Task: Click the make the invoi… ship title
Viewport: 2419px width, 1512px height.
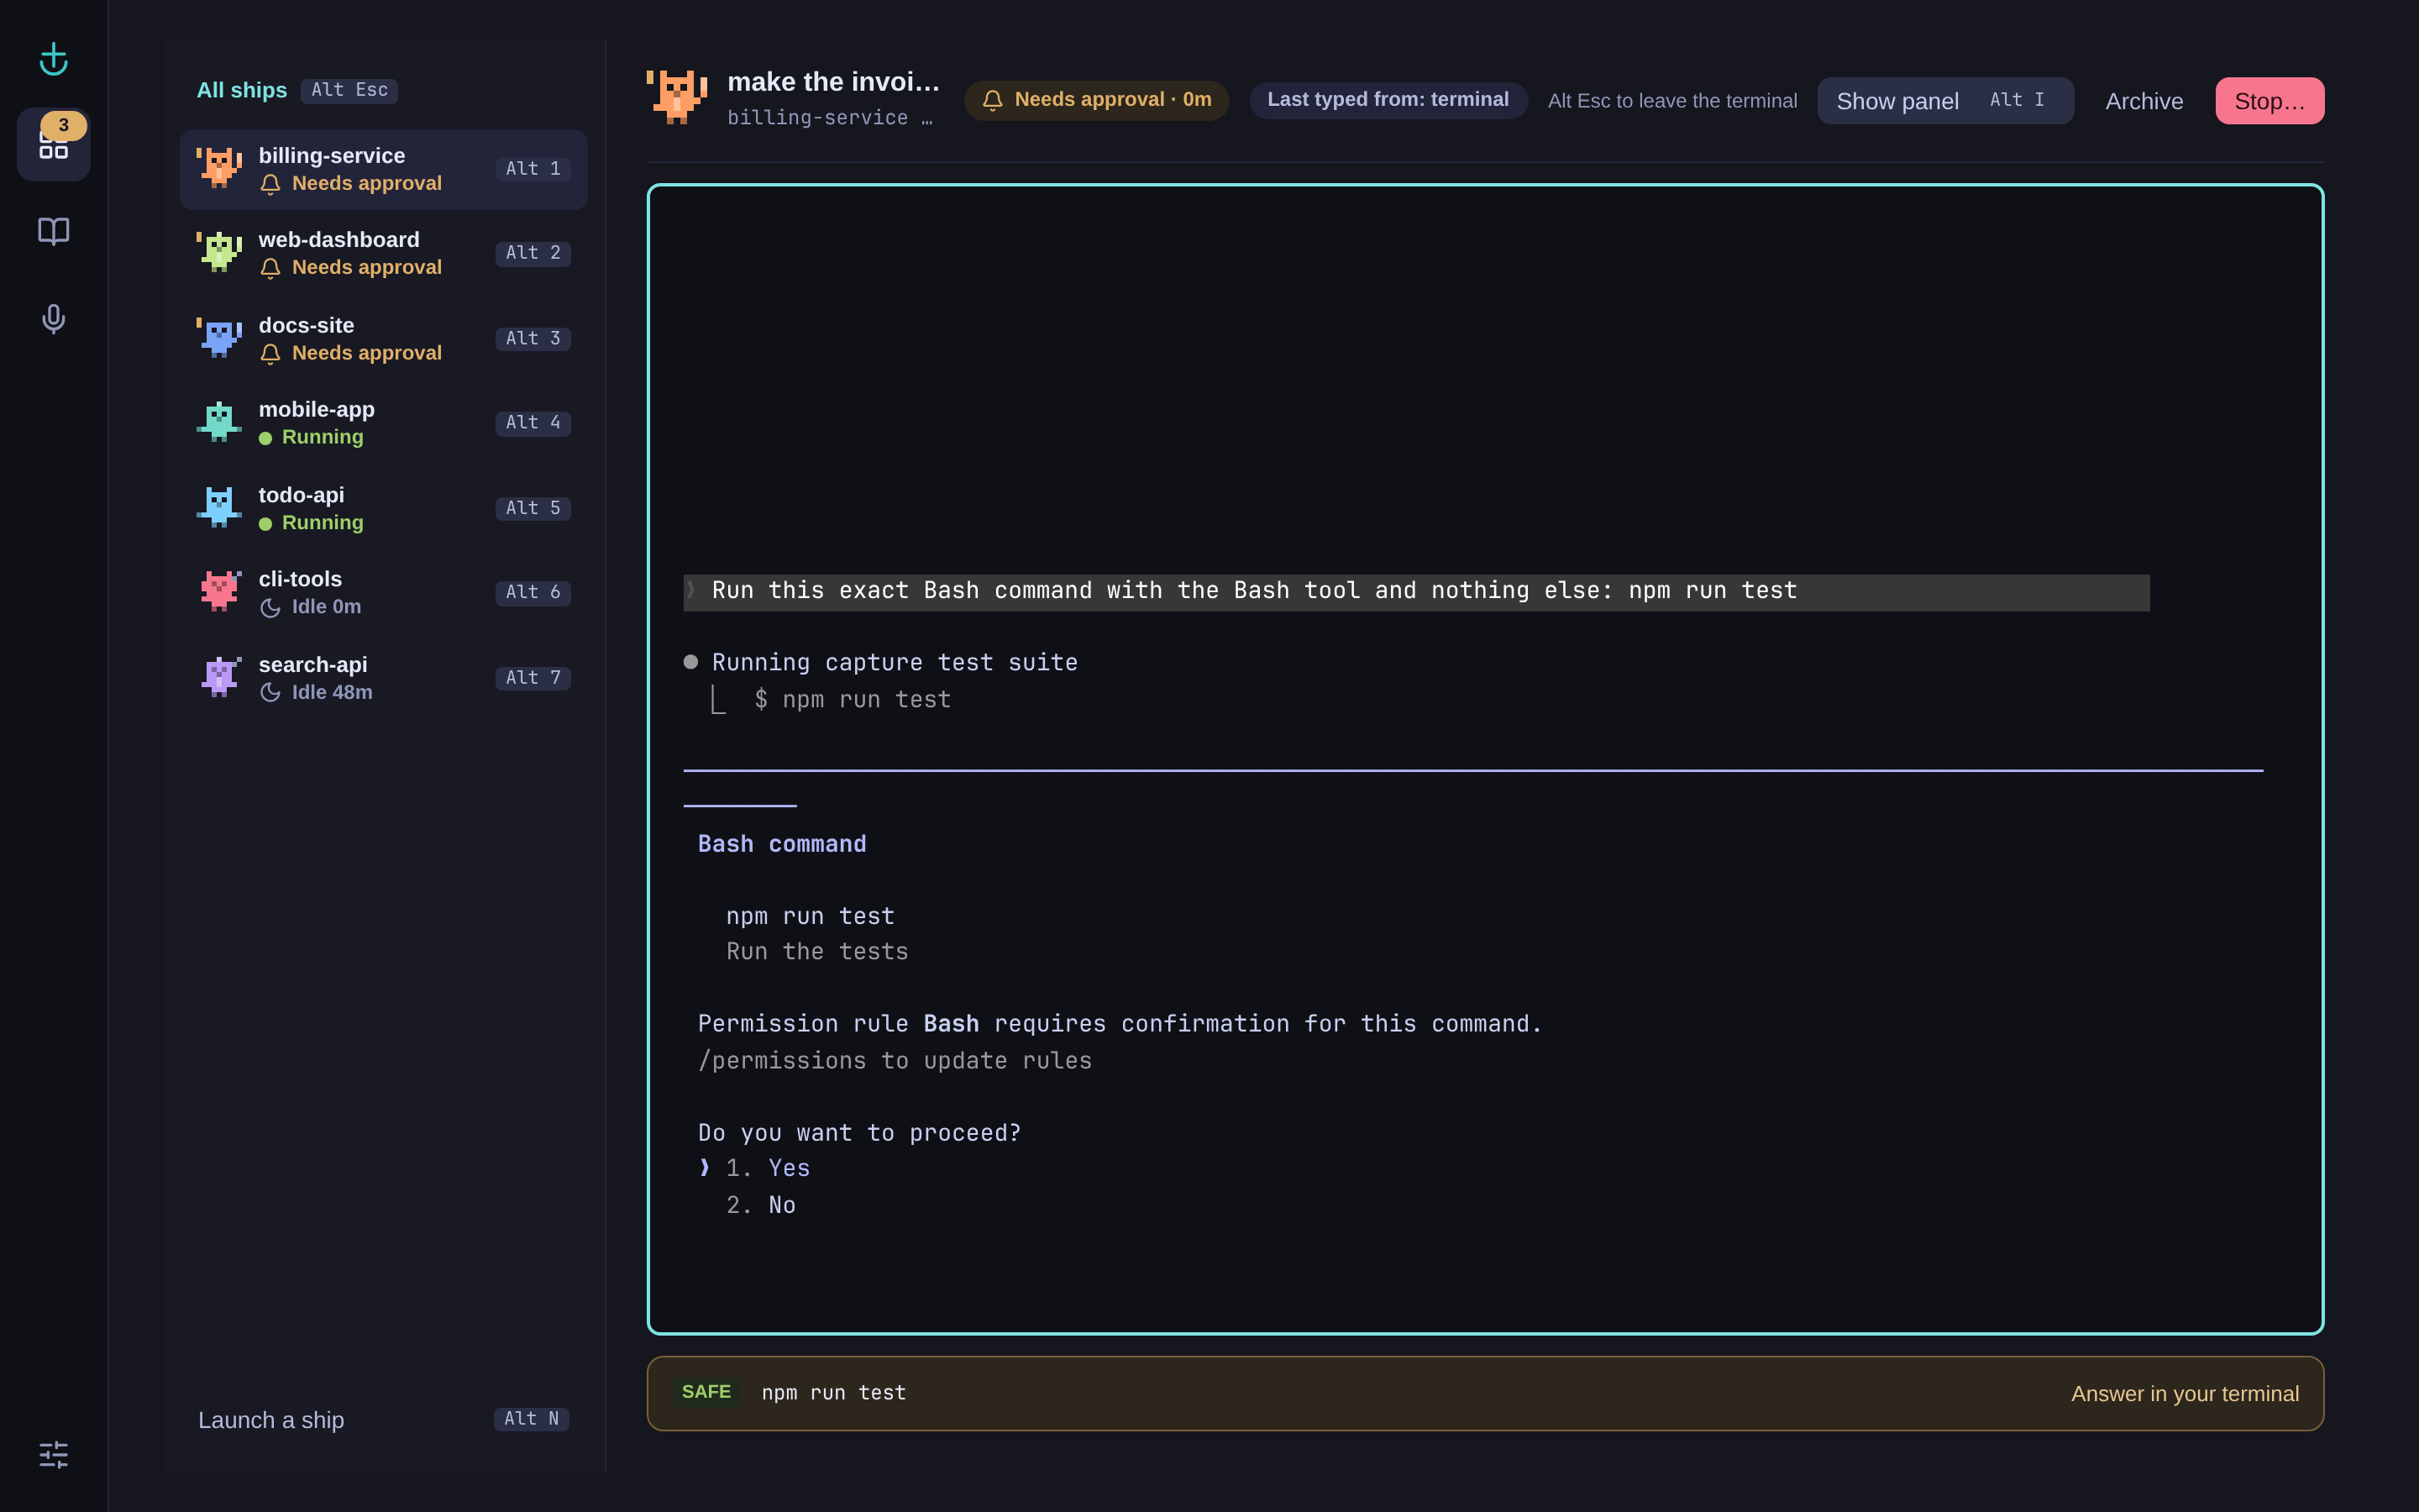Action: click(834, 82)
